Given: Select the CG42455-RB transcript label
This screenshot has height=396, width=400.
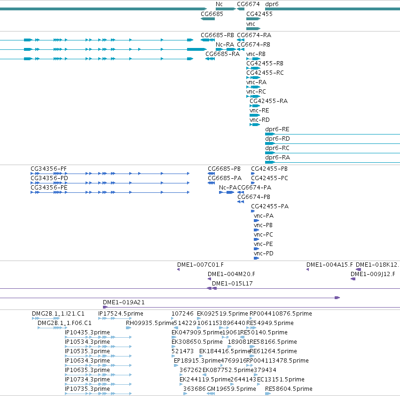Looking at the screenshot, I should coord(265,63).
